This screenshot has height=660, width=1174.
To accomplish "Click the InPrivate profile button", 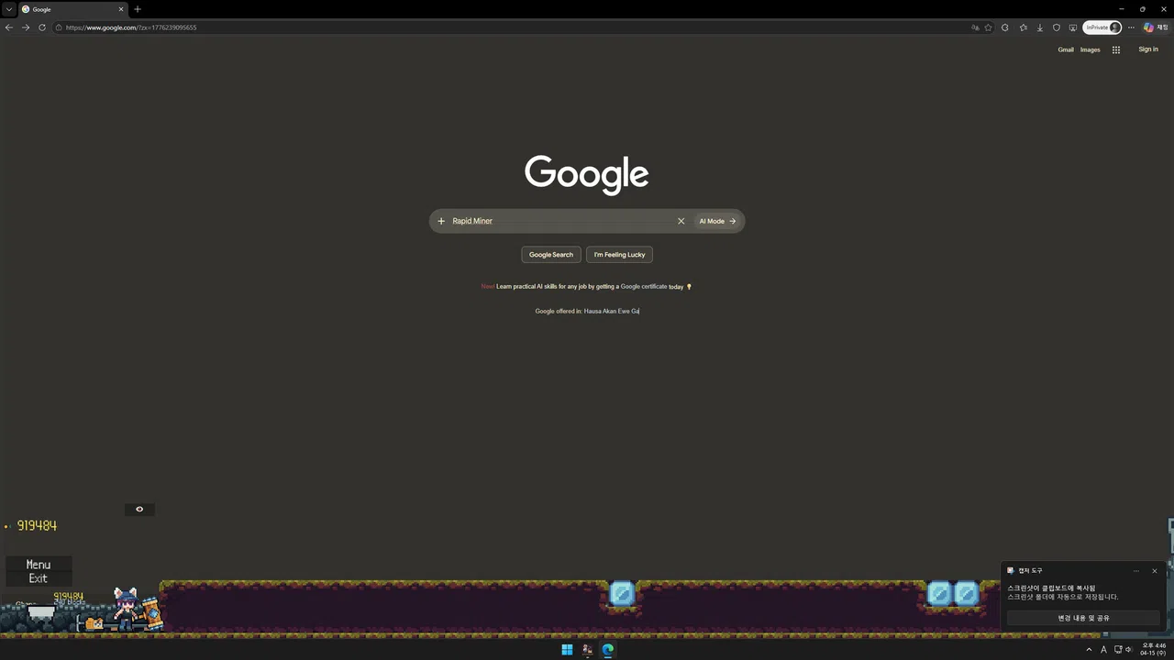I will [1102, 27].
